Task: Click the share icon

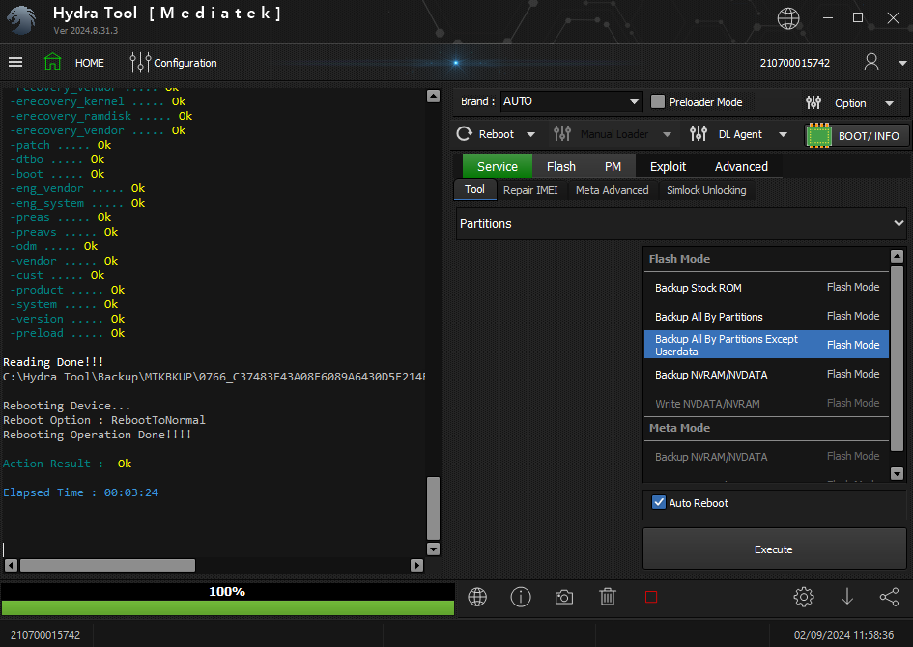Action: click(x=889, y=597)
